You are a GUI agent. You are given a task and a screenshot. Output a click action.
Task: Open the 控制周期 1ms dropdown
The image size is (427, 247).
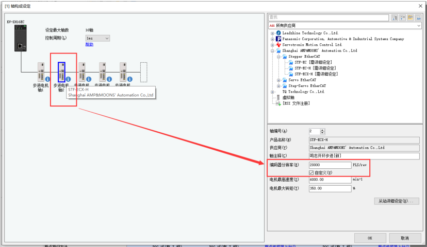(97, 38)
